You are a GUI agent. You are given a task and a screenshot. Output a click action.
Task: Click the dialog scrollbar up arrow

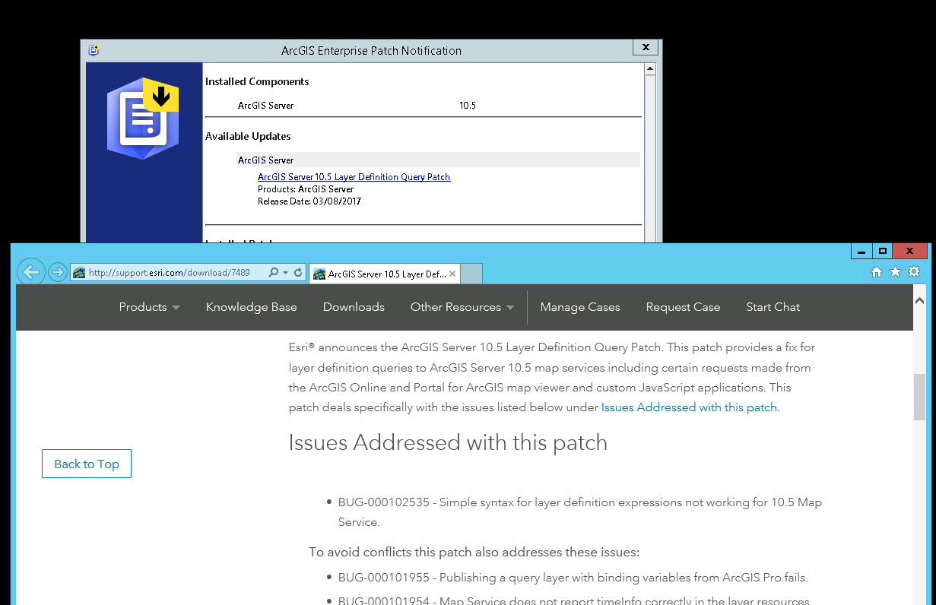[x=650, y=68]
